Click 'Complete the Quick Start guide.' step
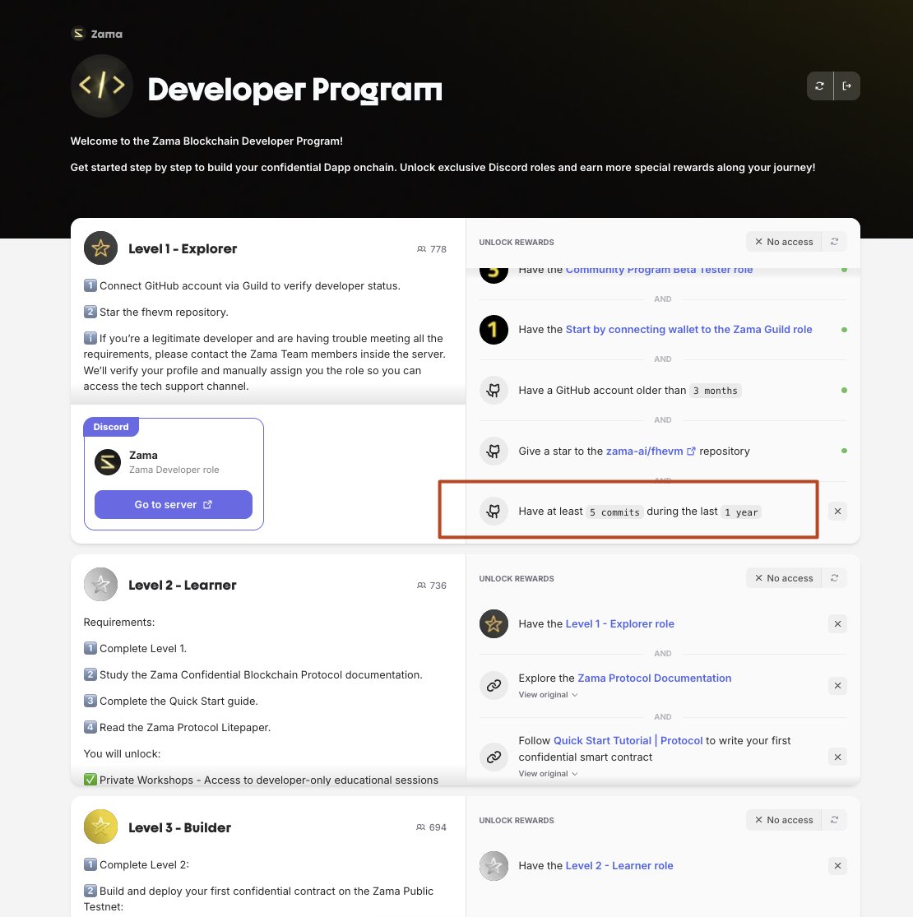This screenshot has height=917, width=913. [178, 702]
